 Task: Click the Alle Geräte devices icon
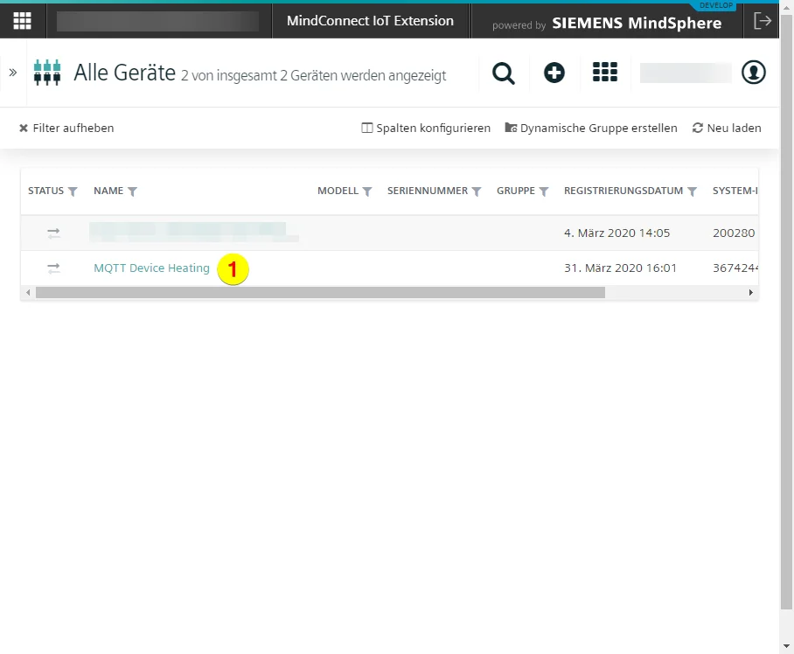pos(47,73)
